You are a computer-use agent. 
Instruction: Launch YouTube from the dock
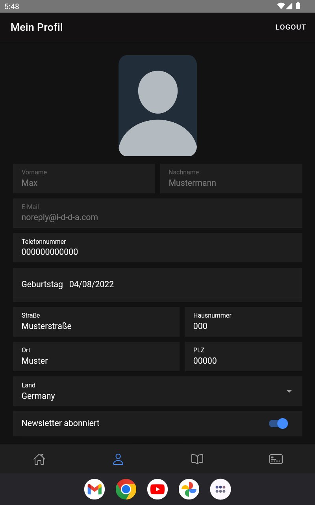157,489
